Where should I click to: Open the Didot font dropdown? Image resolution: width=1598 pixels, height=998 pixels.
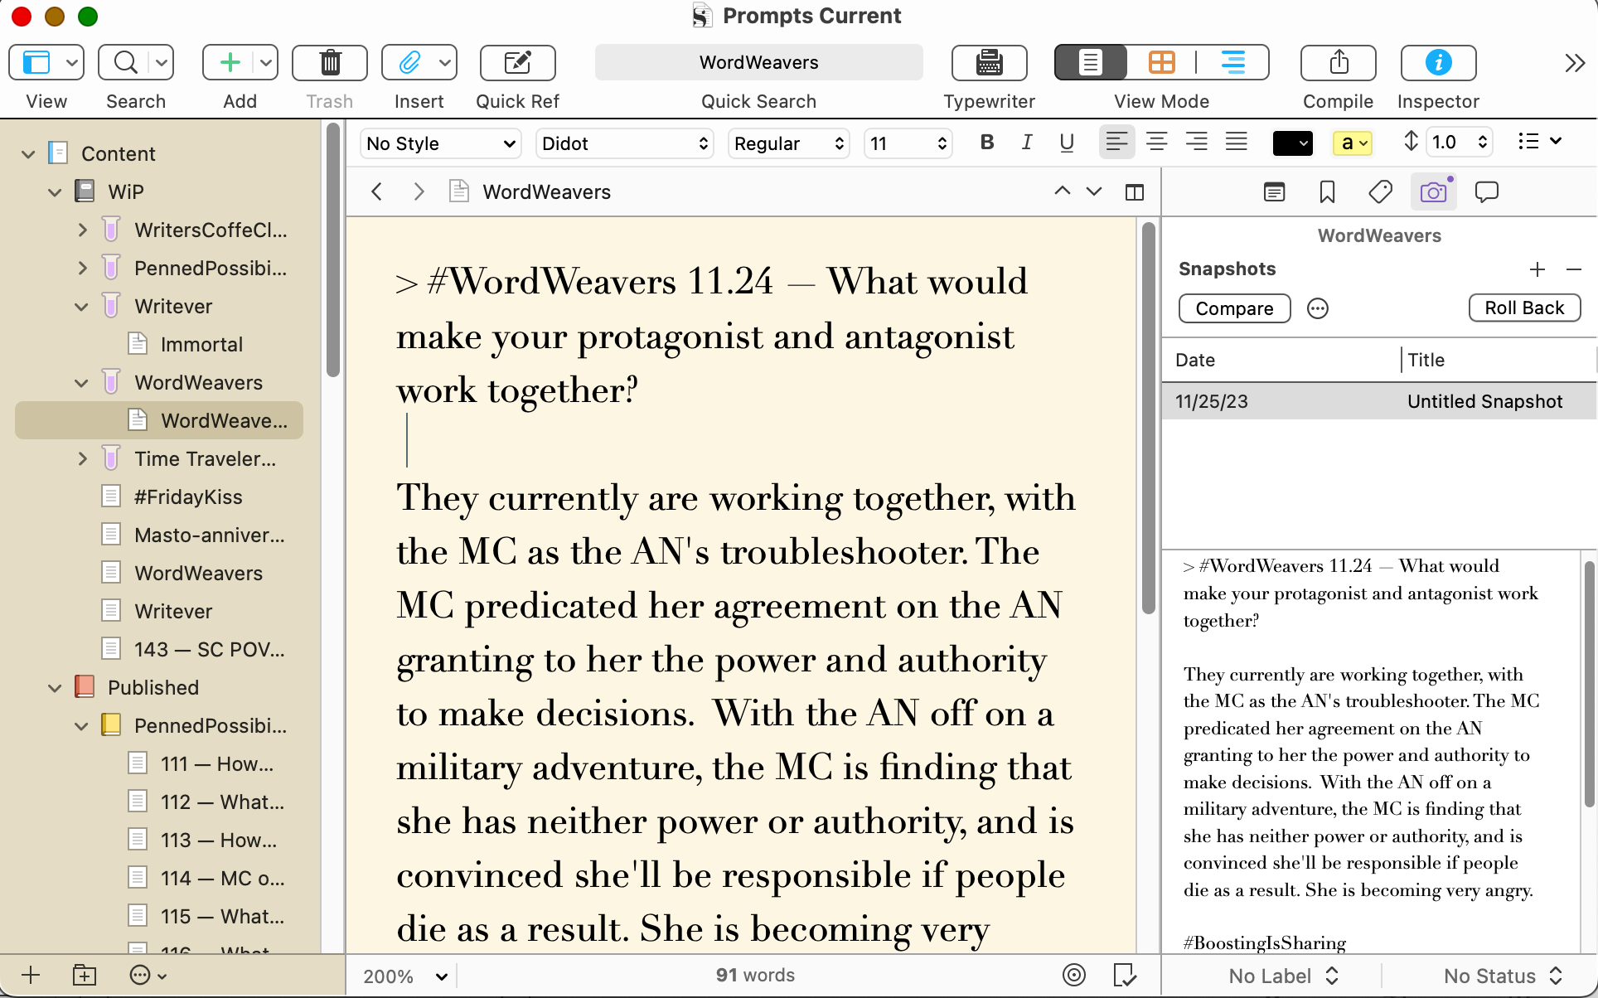[x=624, y=143]
